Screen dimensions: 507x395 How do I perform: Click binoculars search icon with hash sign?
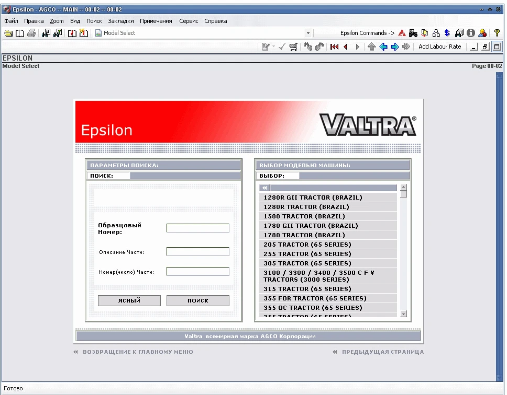[x=46, y=33]
